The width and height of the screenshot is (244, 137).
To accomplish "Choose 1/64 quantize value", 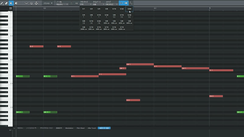I will coord(129,9).
